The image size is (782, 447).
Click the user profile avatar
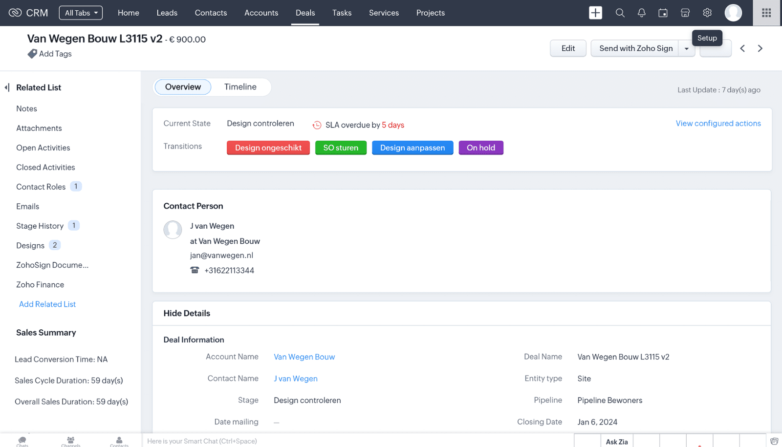[x=733, y=13]
